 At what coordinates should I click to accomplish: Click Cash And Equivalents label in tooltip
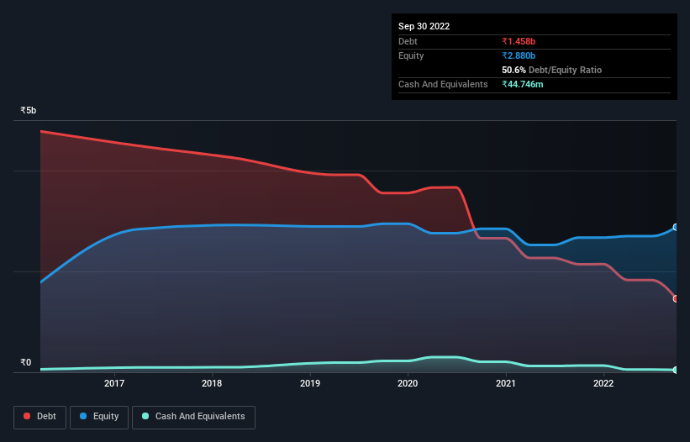click(x=443, y=84)
